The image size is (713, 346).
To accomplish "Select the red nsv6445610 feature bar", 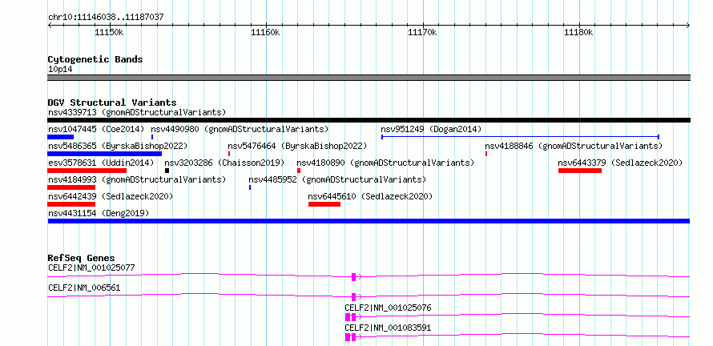I will click(324, 204).
